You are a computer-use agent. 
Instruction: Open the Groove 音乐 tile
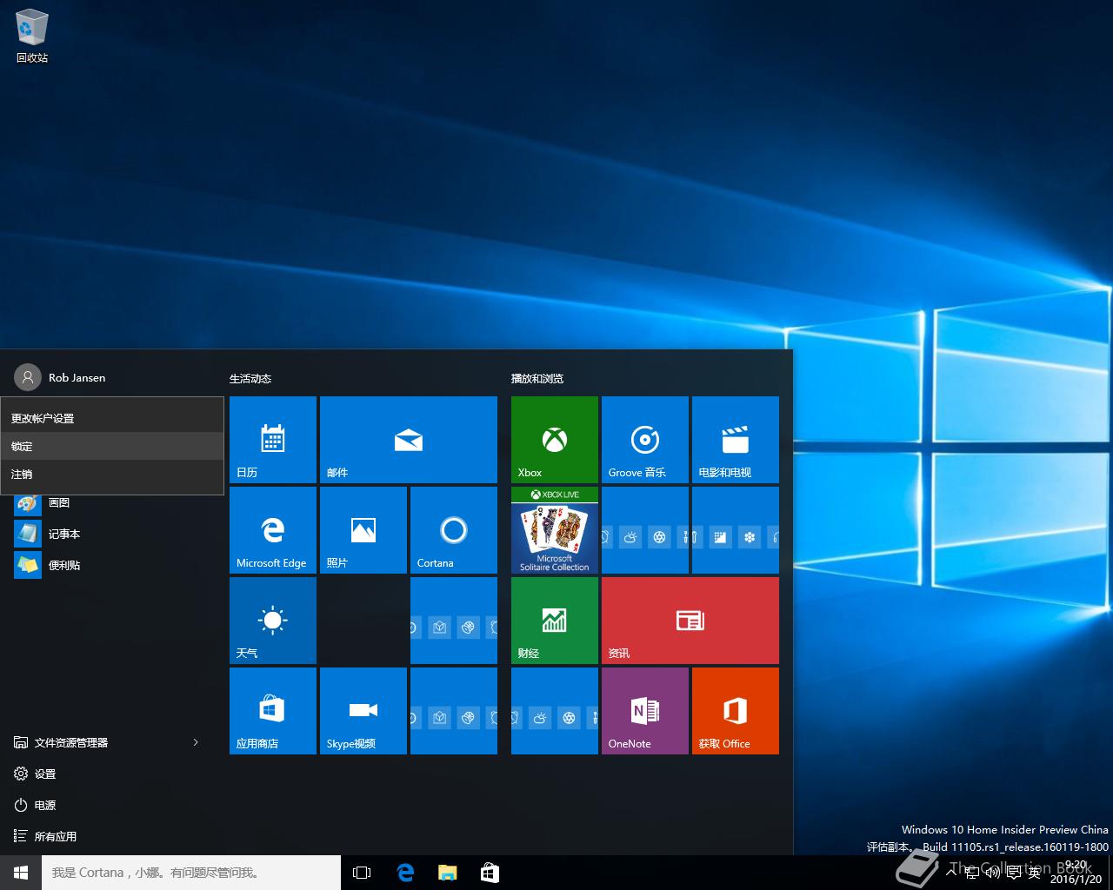645,440
